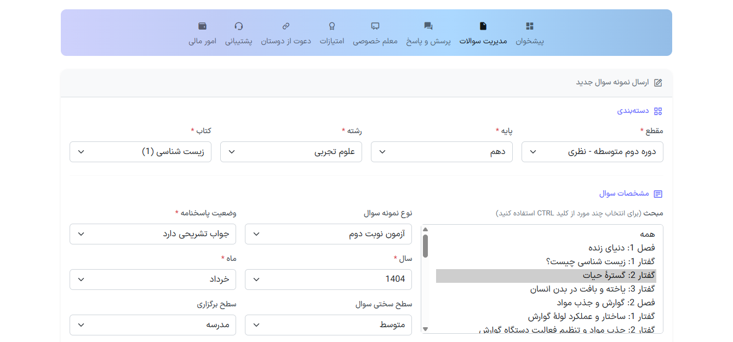Image resolution: width=733 pixels, height=342 pixels.
Task: Click the پشتیبانی headset icon
Action: point(239,26)
